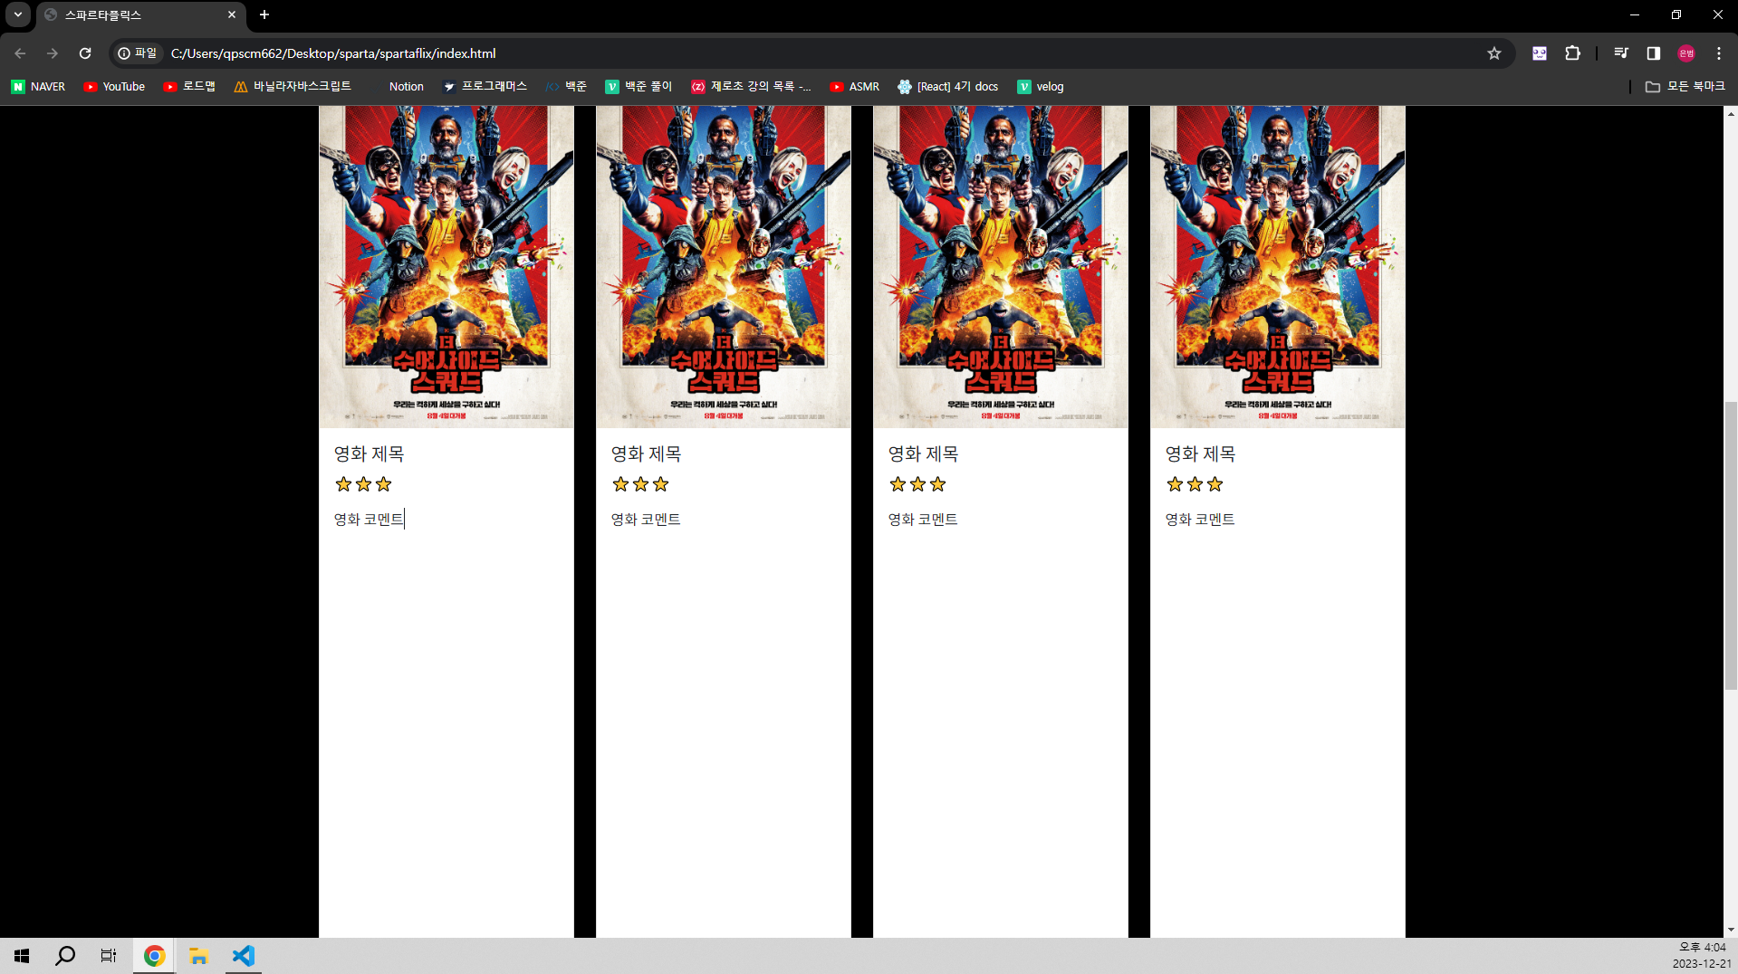
Task: Switch to Chrome on the taskbar
Action: tap(154, 956)
